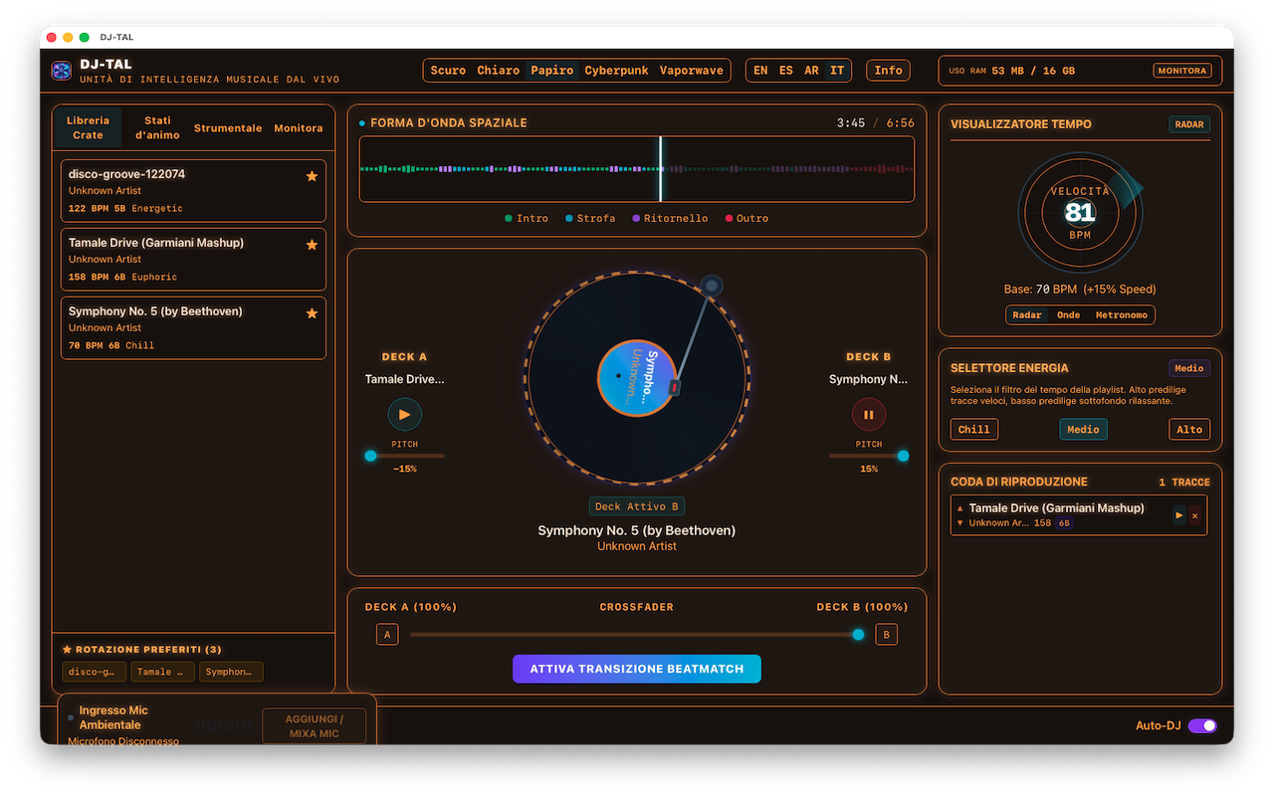The width and height of the screenshot is (1274, 796).
Task: Click Symphon... favorites rotation chip
Action: pos(231,672)
